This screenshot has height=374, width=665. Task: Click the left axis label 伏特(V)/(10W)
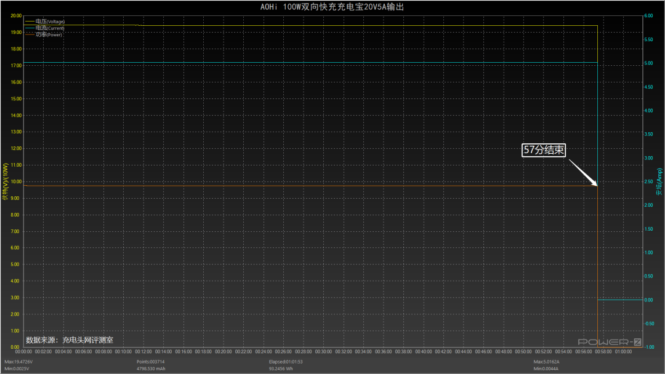pyautogui.click(x=6, y=181)
